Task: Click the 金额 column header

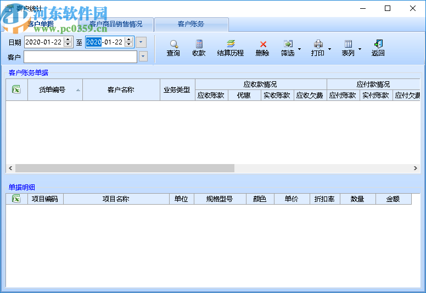Action: pos(394,199)
